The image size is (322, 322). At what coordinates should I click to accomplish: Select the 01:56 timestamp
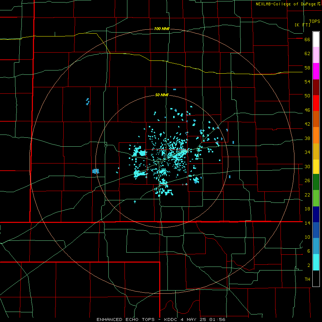[217, 319]
